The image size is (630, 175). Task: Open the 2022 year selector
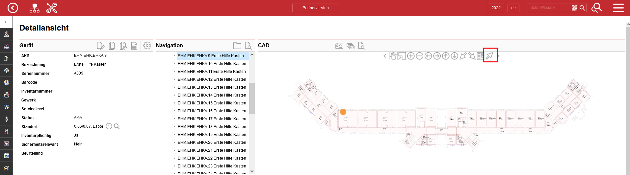[496, 8]
